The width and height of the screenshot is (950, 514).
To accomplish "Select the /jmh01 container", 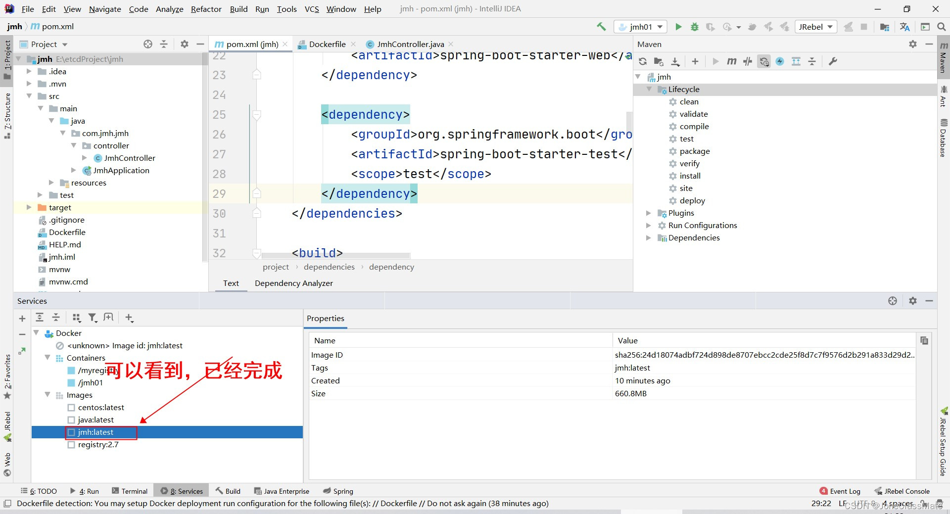I will (90, 383).
